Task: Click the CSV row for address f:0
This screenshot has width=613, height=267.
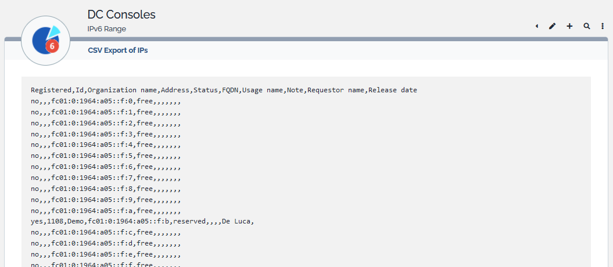Action: [106, 101]
